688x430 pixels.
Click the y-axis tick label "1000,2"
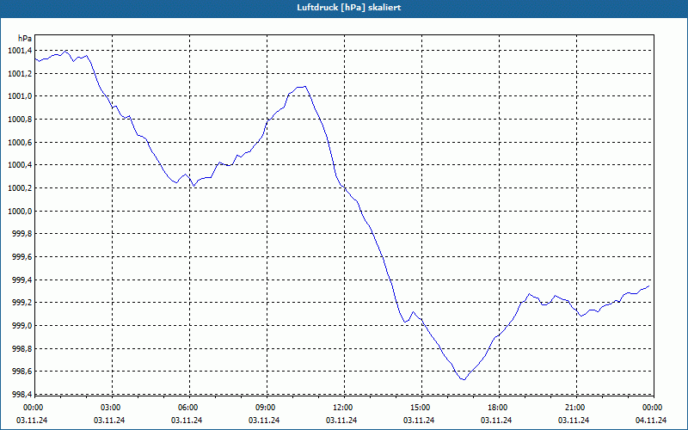pyautogui.click(x=20, y=188)
